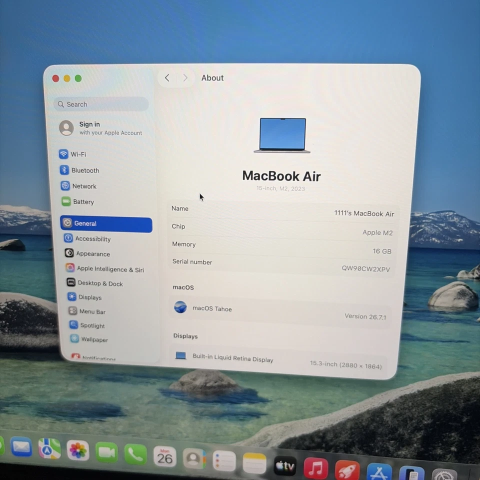This screenshot has height=480, width=480.
Task: Open Spotlight settings
Action: pyautogui.click(x=87, y=325)
